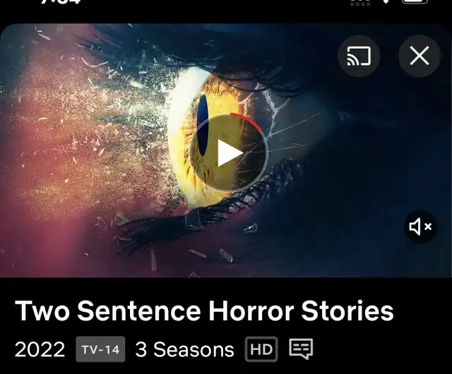Tap the title Two Sentence Horror Stories
The image size is (452, 374).
tap(204, 311)
